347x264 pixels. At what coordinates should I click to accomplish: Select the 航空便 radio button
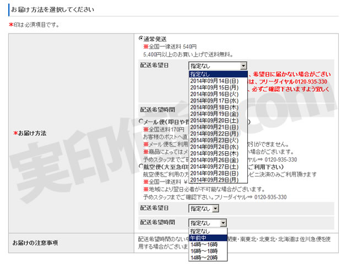tap(141, 167)
